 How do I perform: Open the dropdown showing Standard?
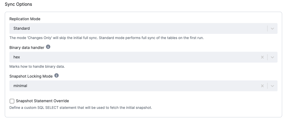143,28
